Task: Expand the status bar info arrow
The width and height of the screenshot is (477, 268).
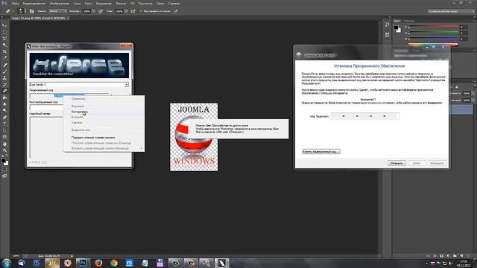Action: pos(72,256)
